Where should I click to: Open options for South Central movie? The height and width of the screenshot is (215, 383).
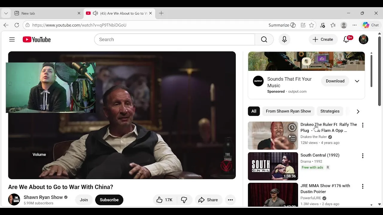point(363,156)
